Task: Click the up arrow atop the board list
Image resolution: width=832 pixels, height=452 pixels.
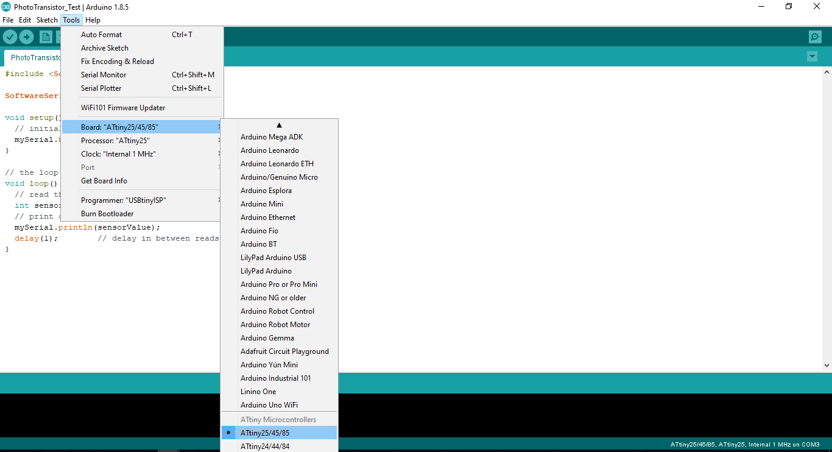Action: click(279, 125)
